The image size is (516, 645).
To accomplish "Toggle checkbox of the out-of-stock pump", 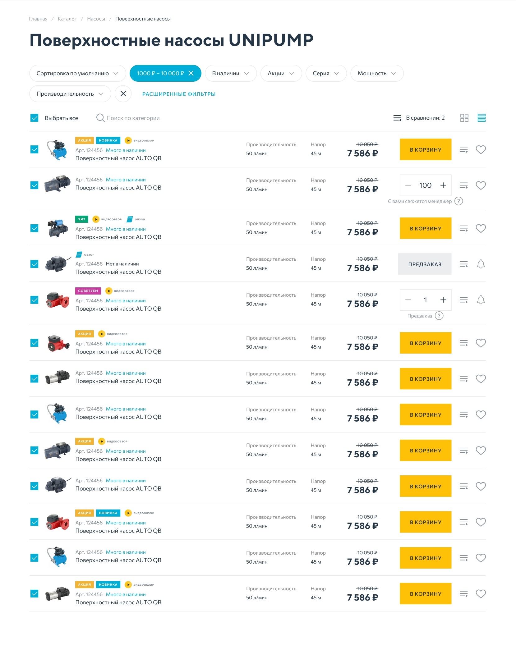I will pos(35,264).
